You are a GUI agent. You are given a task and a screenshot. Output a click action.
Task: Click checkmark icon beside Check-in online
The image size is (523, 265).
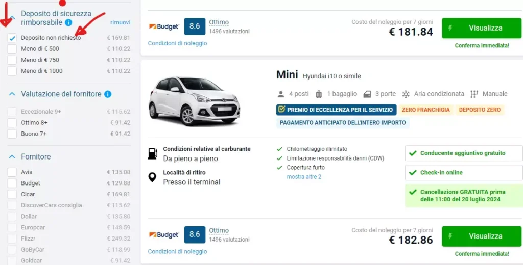413,172
